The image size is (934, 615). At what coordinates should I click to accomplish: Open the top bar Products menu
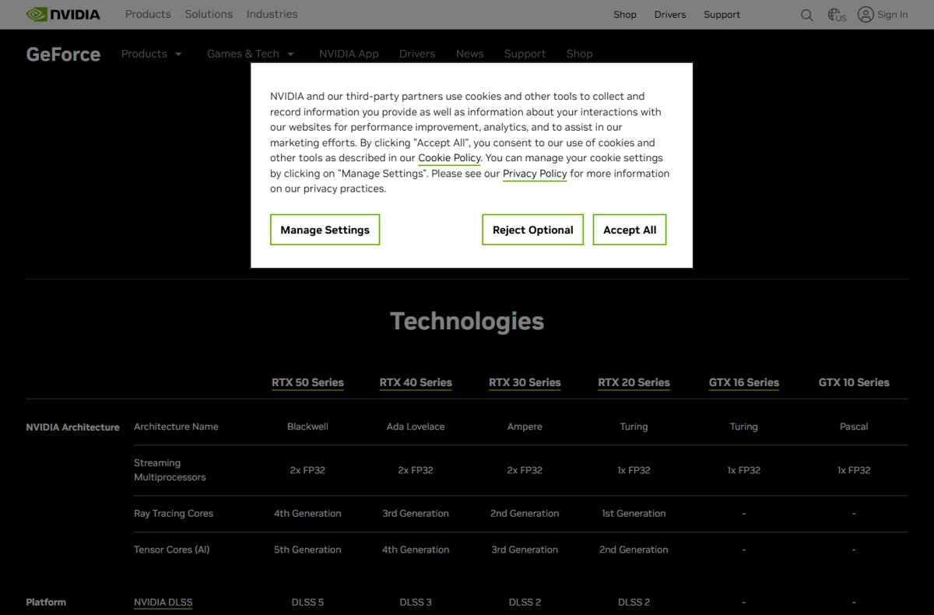(148, 14)
